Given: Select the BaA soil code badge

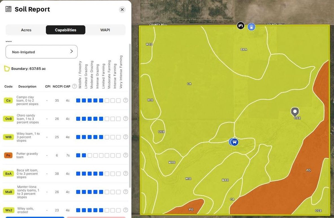Looking at the screenshot, I should (x=8, y=173).
